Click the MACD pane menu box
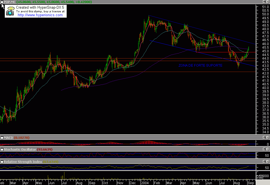Image resolution: width=270 pixels, height=185 pixels. click(x=2, y=138)
